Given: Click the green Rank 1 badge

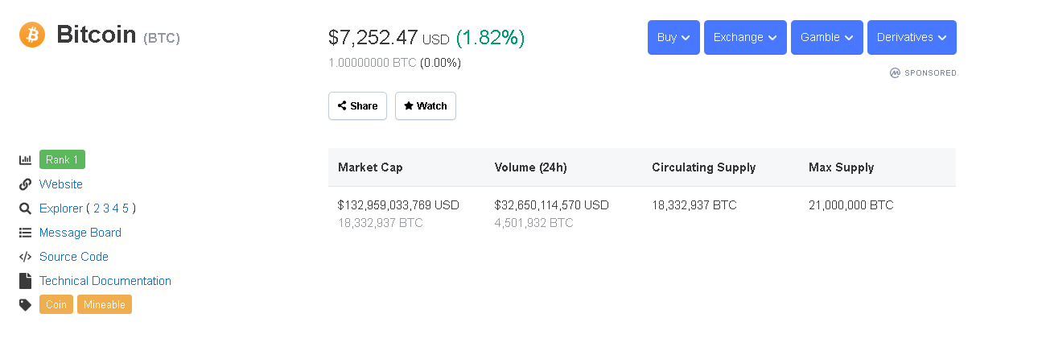Looking at the screenshot, I should tap(62, 159).
